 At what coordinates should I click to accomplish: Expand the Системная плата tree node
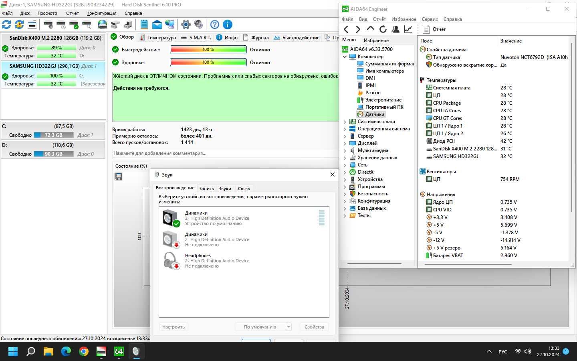click(345, 122)
